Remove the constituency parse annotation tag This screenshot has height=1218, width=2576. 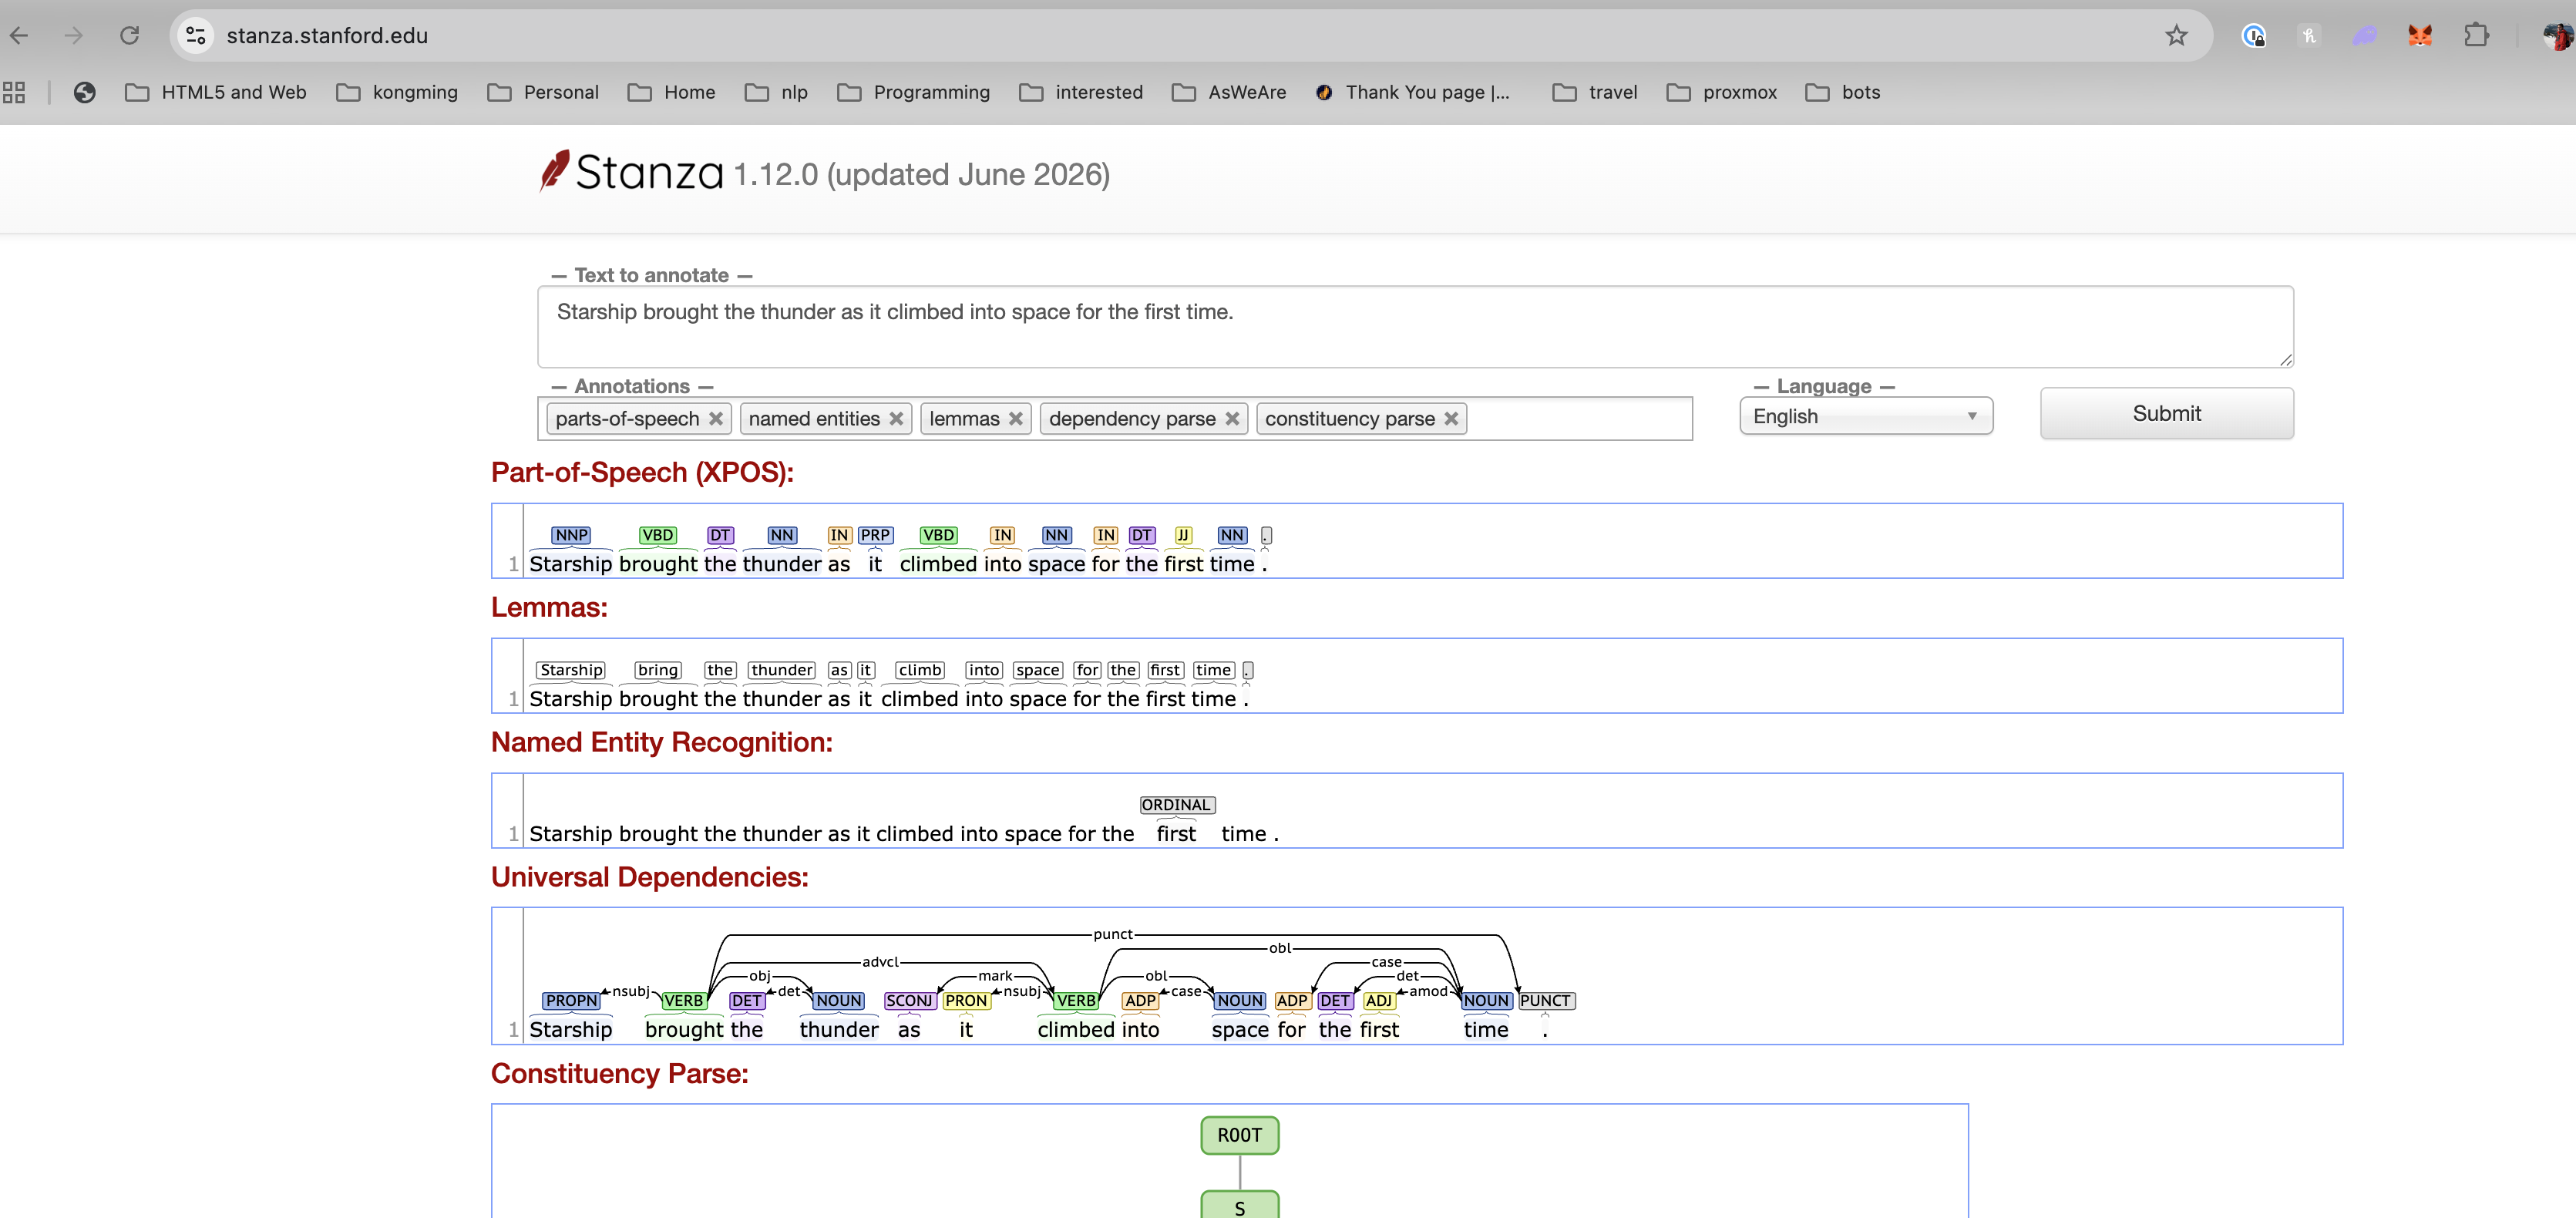(x=1451, y=419)
